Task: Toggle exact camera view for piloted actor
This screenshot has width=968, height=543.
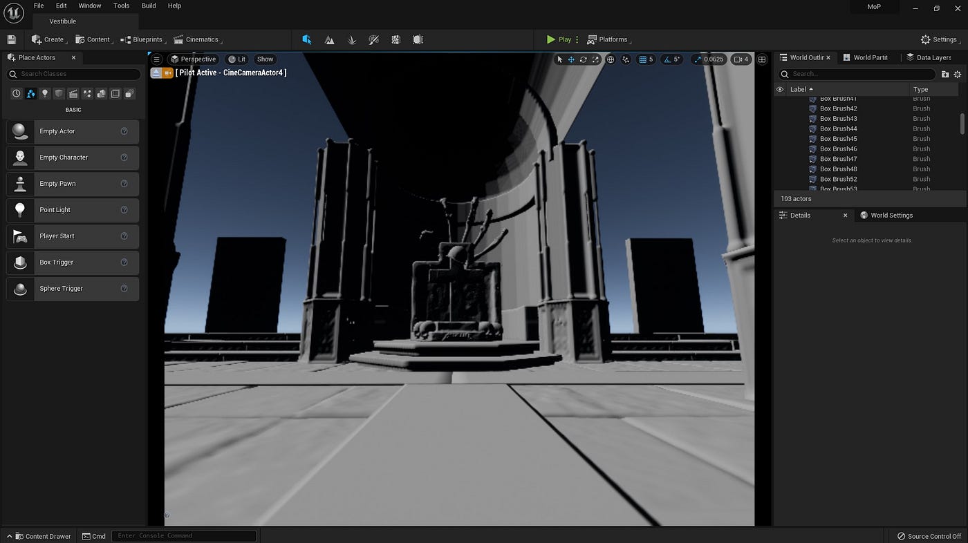Action: click(168, 73)
